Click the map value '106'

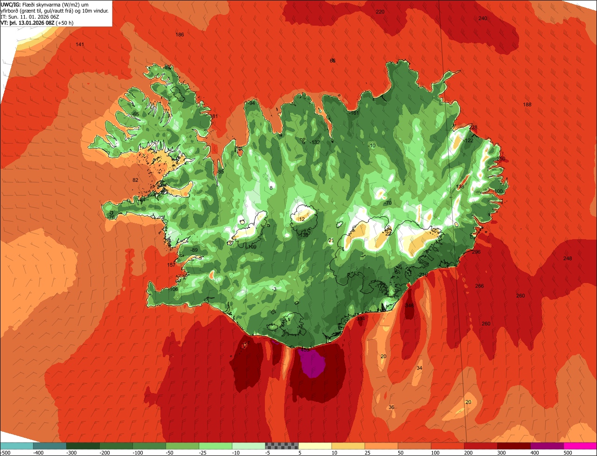pyautogui.click(x=174, y=289)
